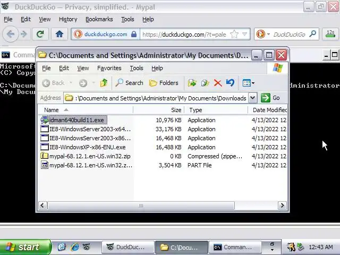Click the duckduckgo.com site identity button
This screenshot has height=255, width=340.
(x=105, y=34)
